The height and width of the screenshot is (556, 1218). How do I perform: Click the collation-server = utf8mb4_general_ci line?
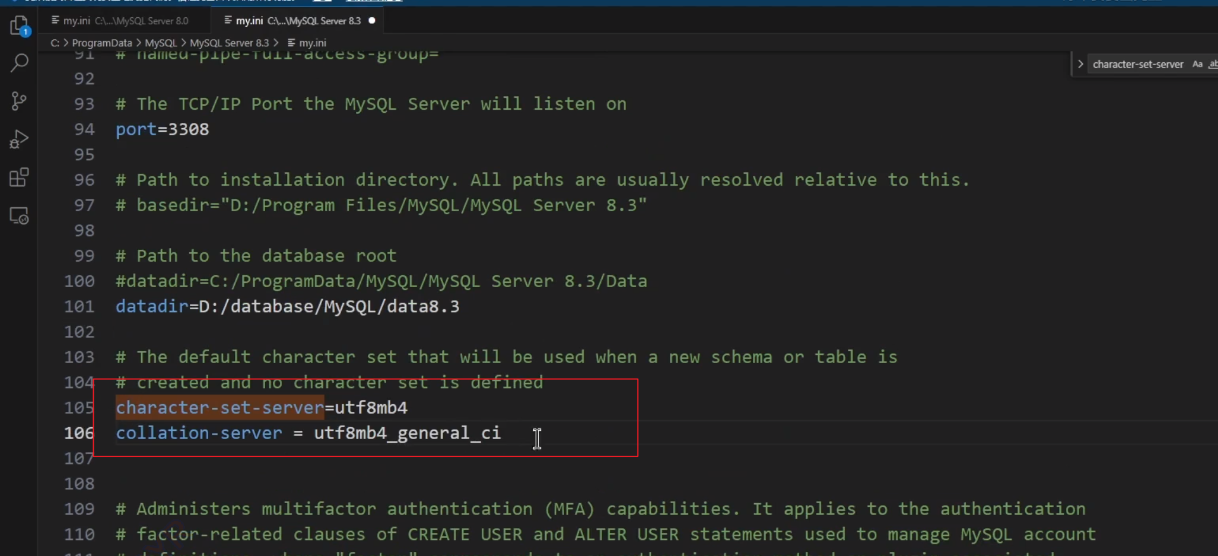coord(308,433)
